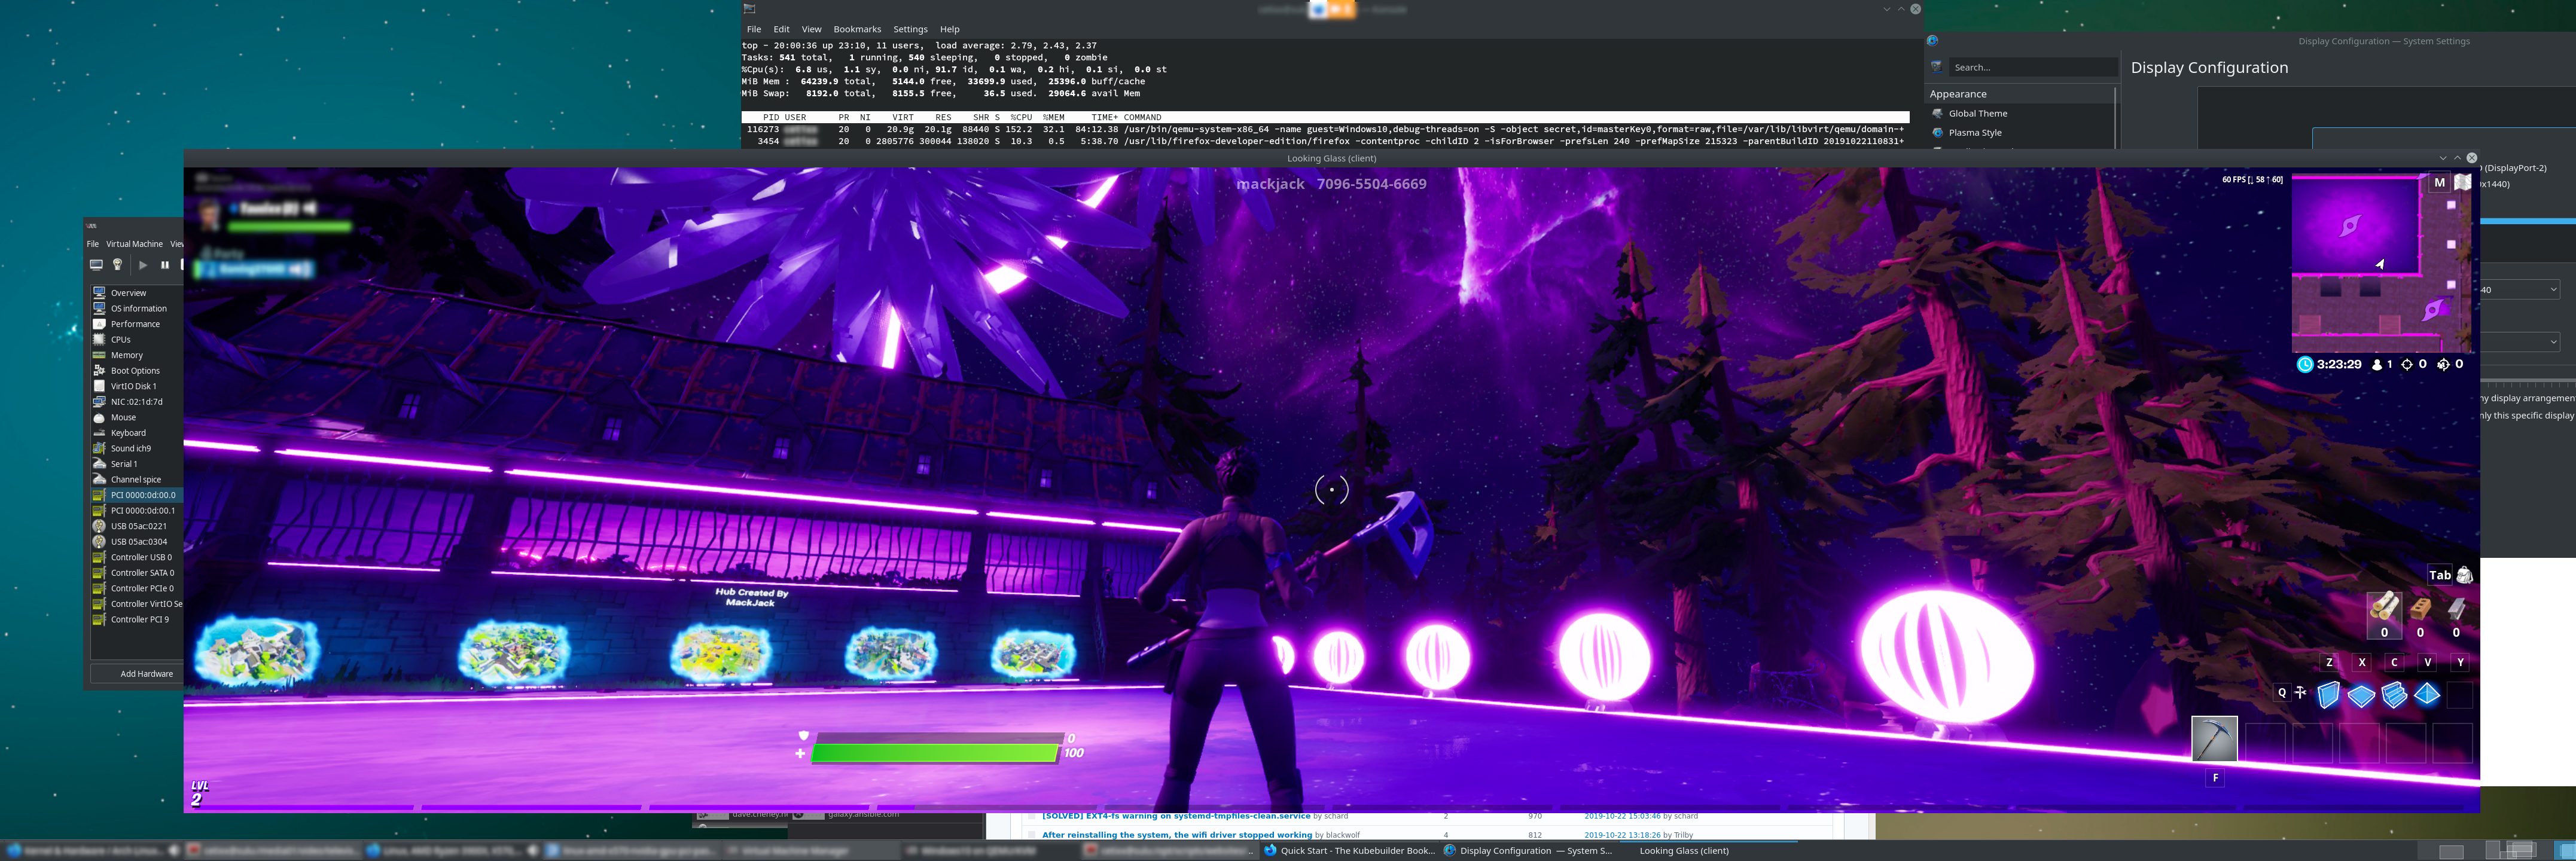Click the wifi driver stopped working thread link

pos(1177,835)
